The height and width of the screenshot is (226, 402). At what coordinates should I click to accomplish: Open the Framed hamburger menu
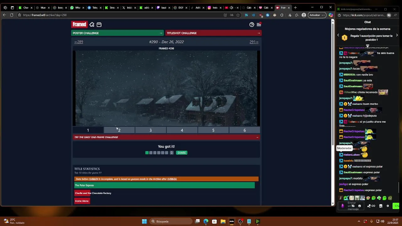[x=259, y=24]
